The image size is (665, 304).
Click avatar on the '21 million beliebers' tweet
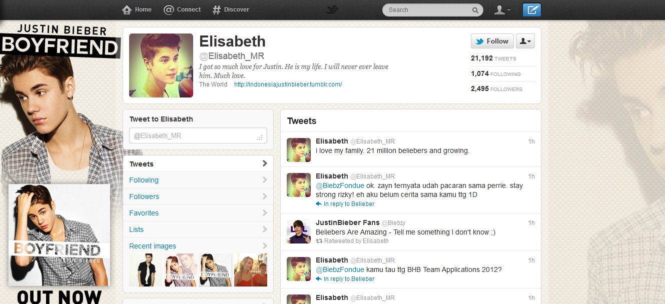click(299, 150)
